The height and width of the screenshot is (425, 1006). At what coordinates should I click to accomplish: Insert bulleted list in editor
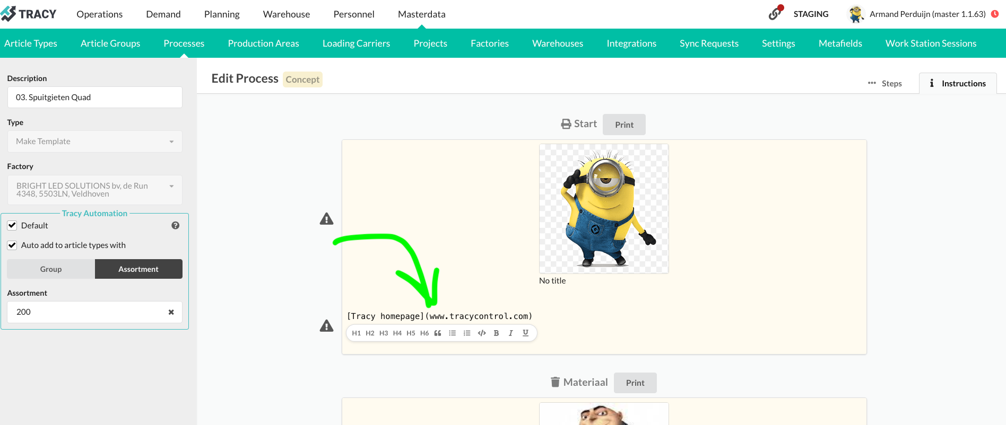[453, 333]
